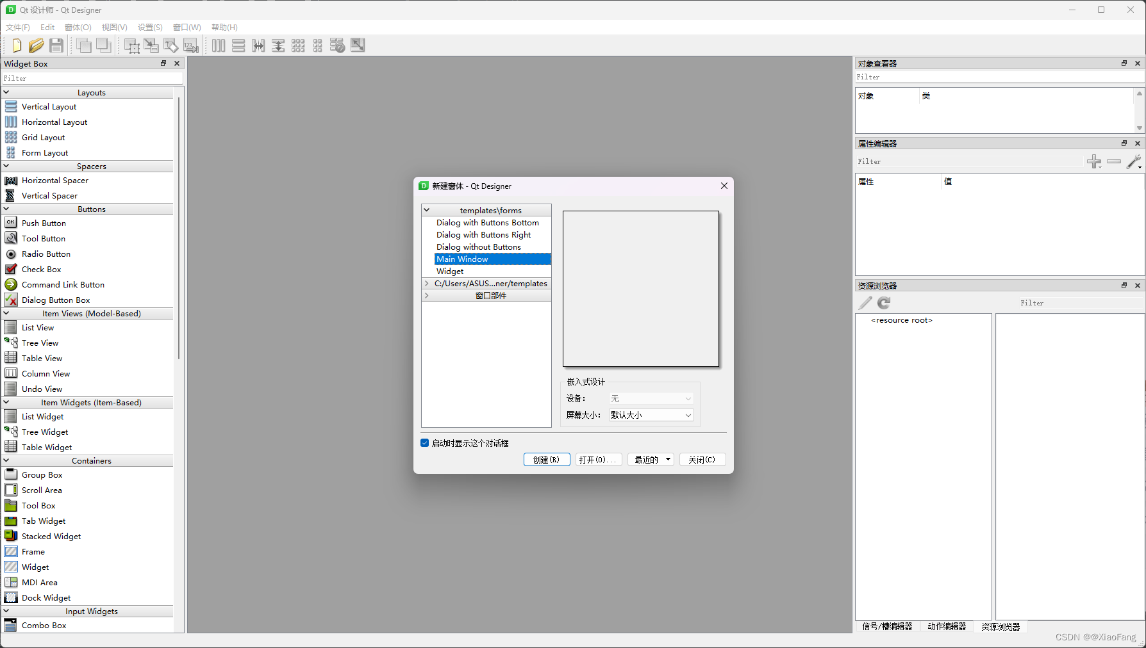Click the Lay Out in Grid icon
The height and width of the screenshot is (648, 1146).
point(298,45)
